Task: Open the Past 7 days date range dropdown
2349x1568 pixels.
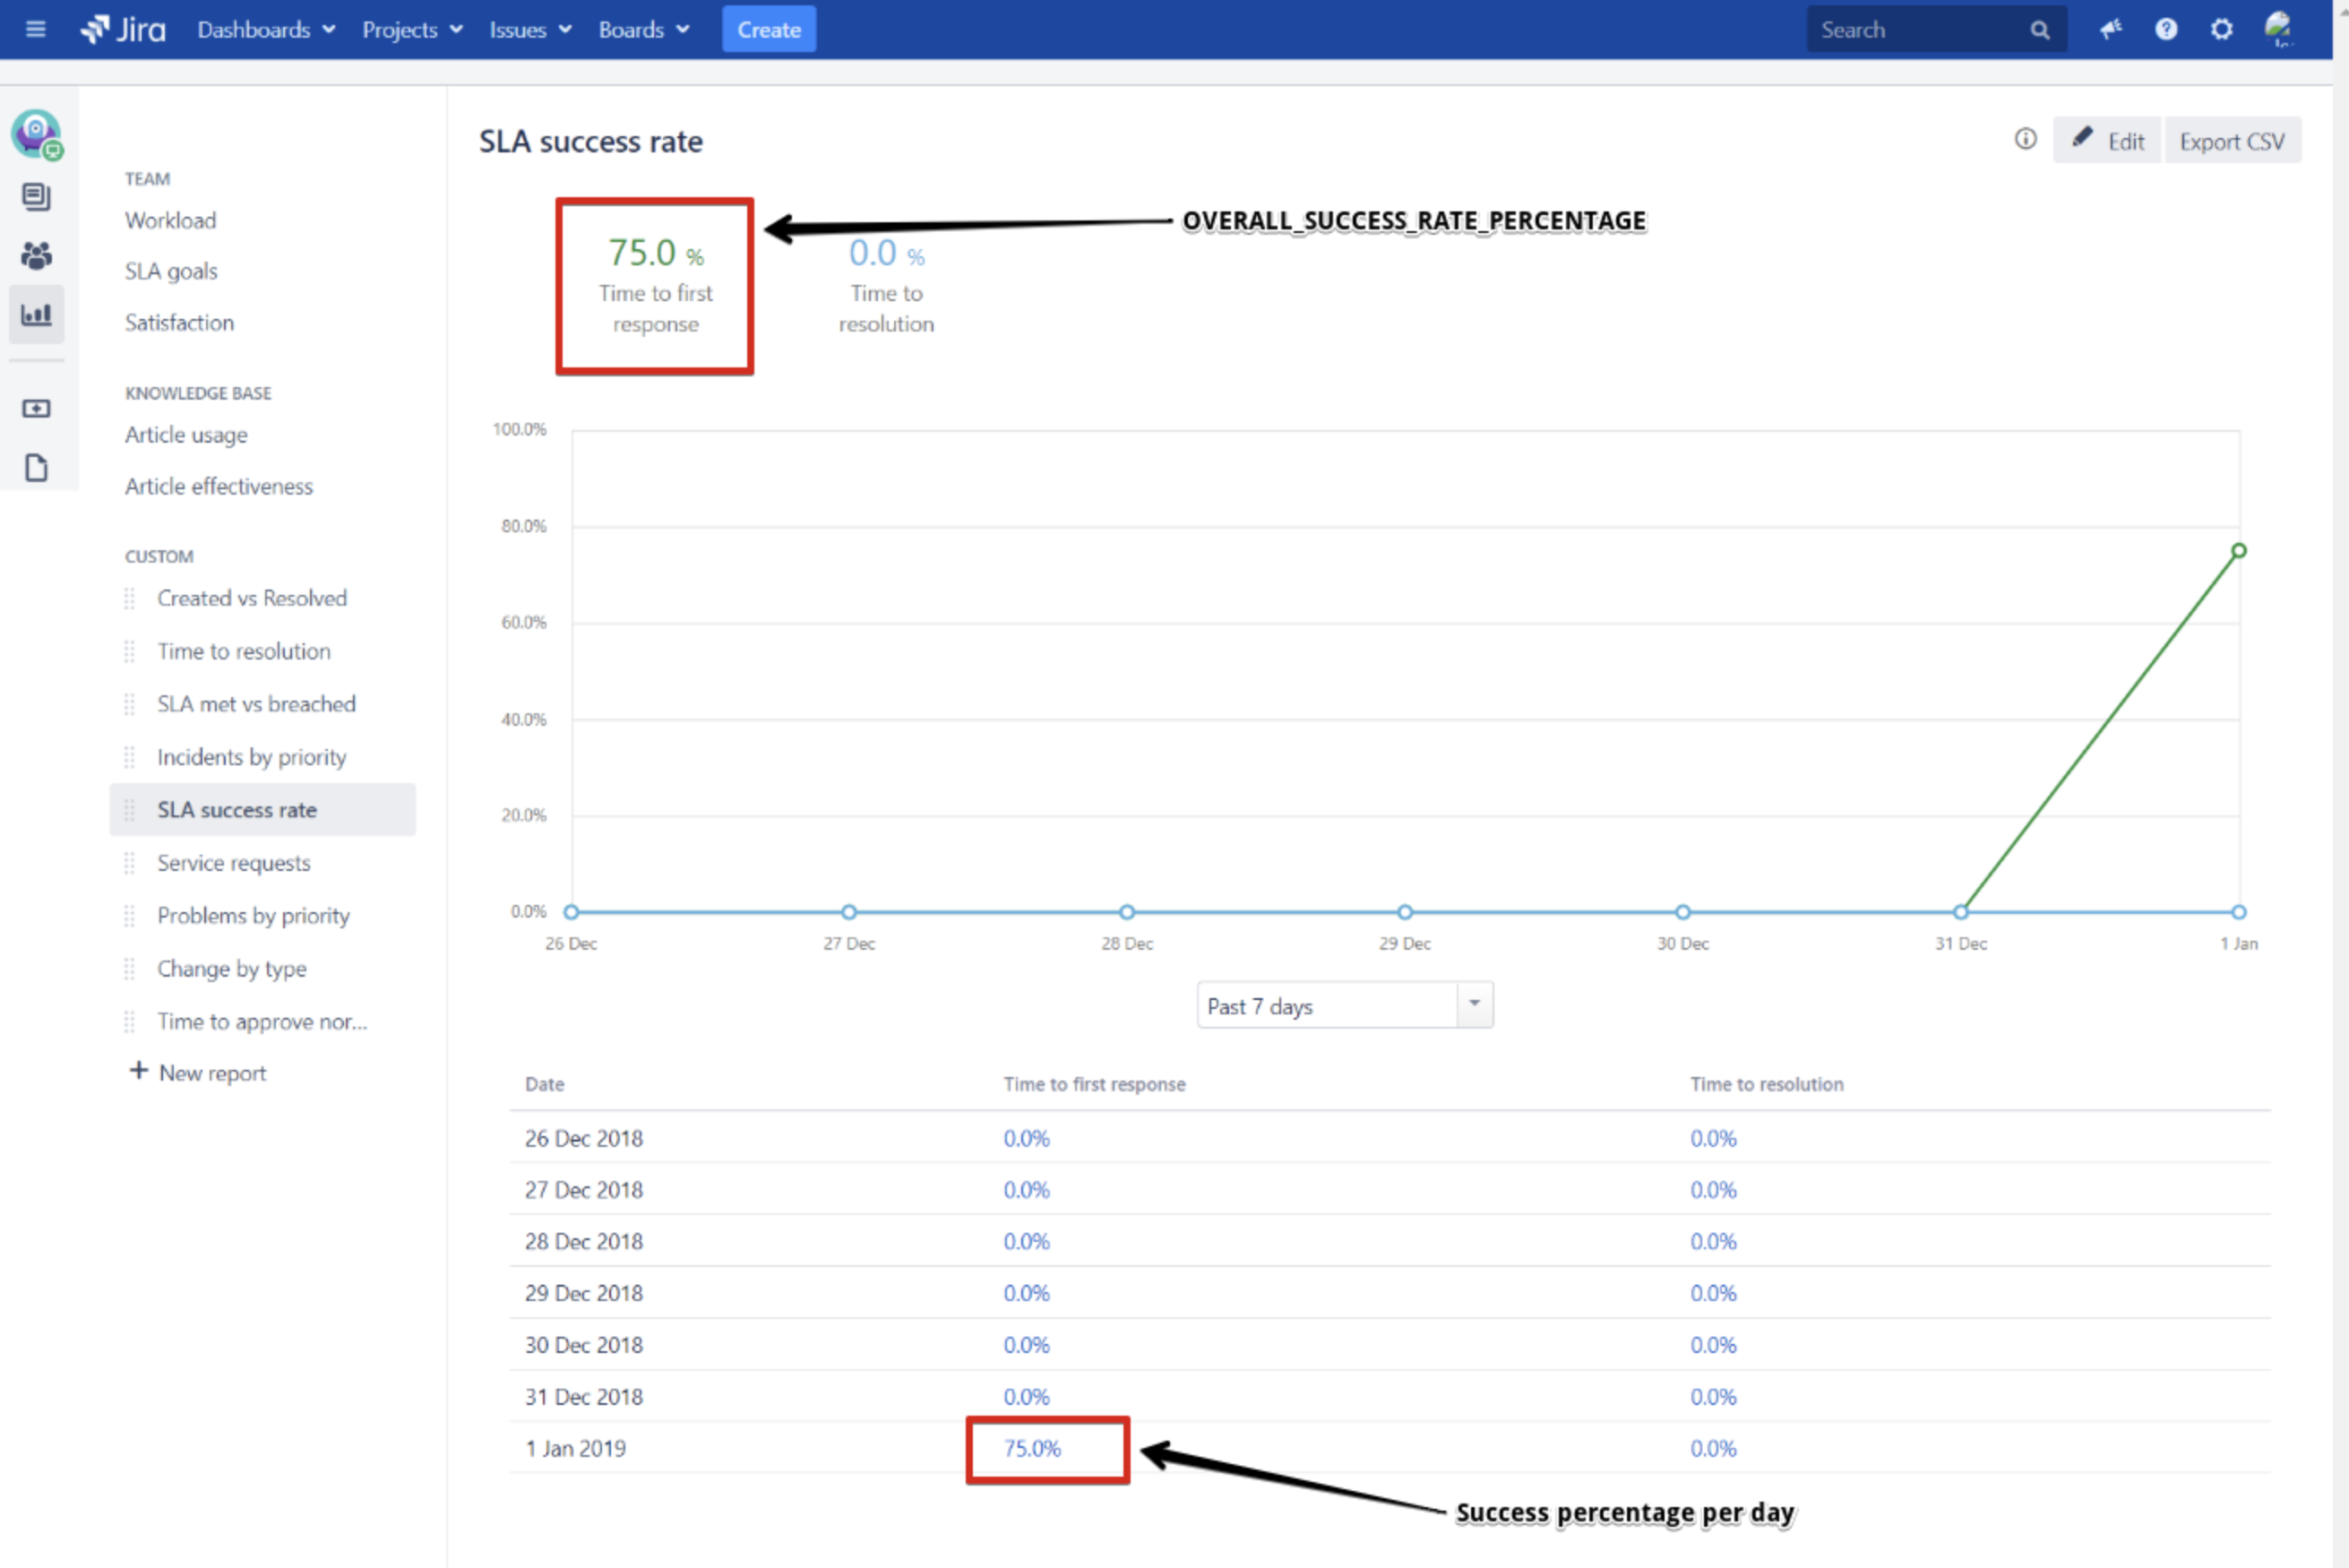Action: pos(1345,1006)
